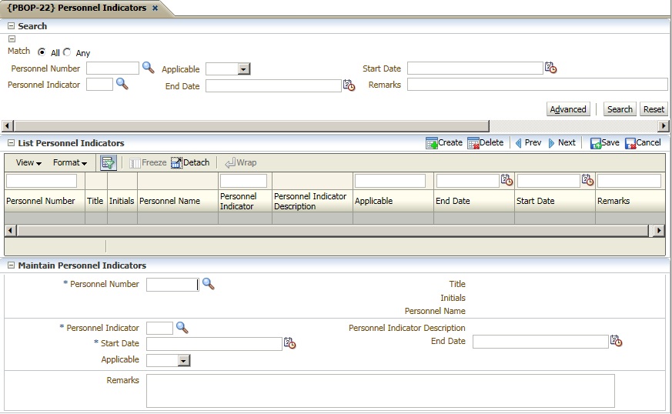The image size is (672, 414).
Task: Collapse the Search panel section
Action: tap(11, 26)
